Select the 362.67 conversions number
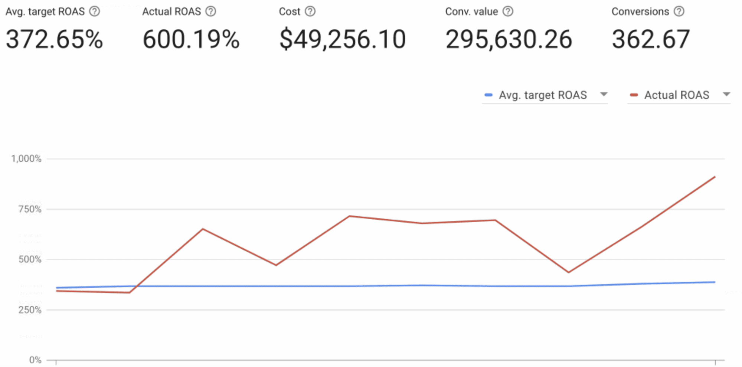742x367 pixels. point(651,39)
